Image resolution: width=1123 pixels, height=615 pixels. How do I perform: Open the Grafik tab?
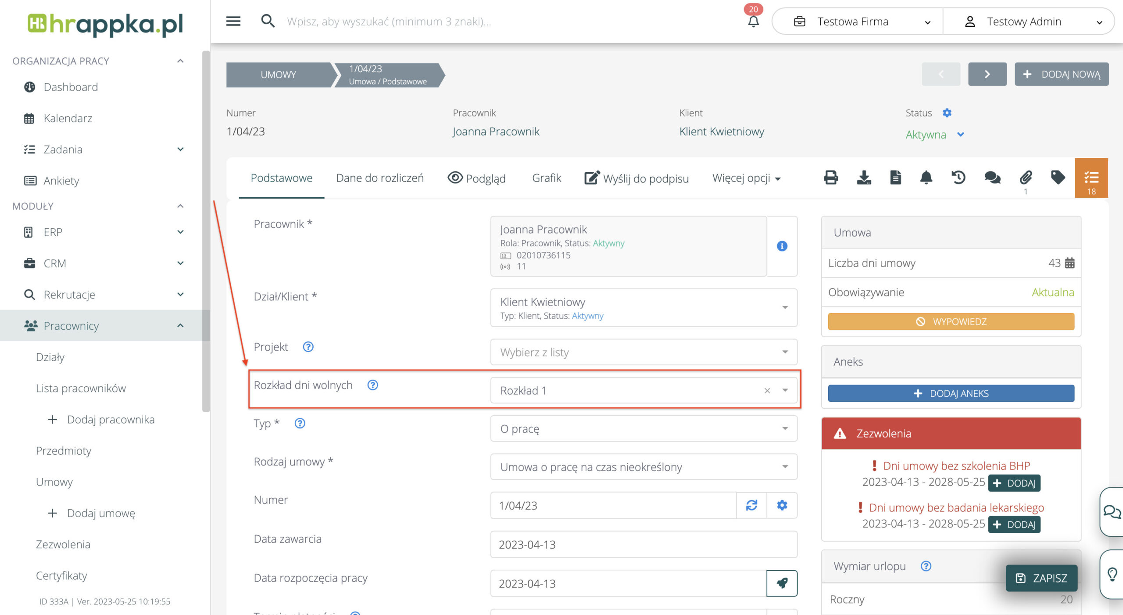pyautogui.click(x=546, y=178)
